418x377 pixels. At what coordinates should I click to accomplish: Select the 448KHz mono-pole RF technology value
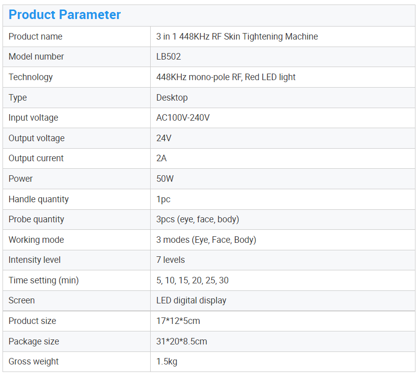pos(226,77)
